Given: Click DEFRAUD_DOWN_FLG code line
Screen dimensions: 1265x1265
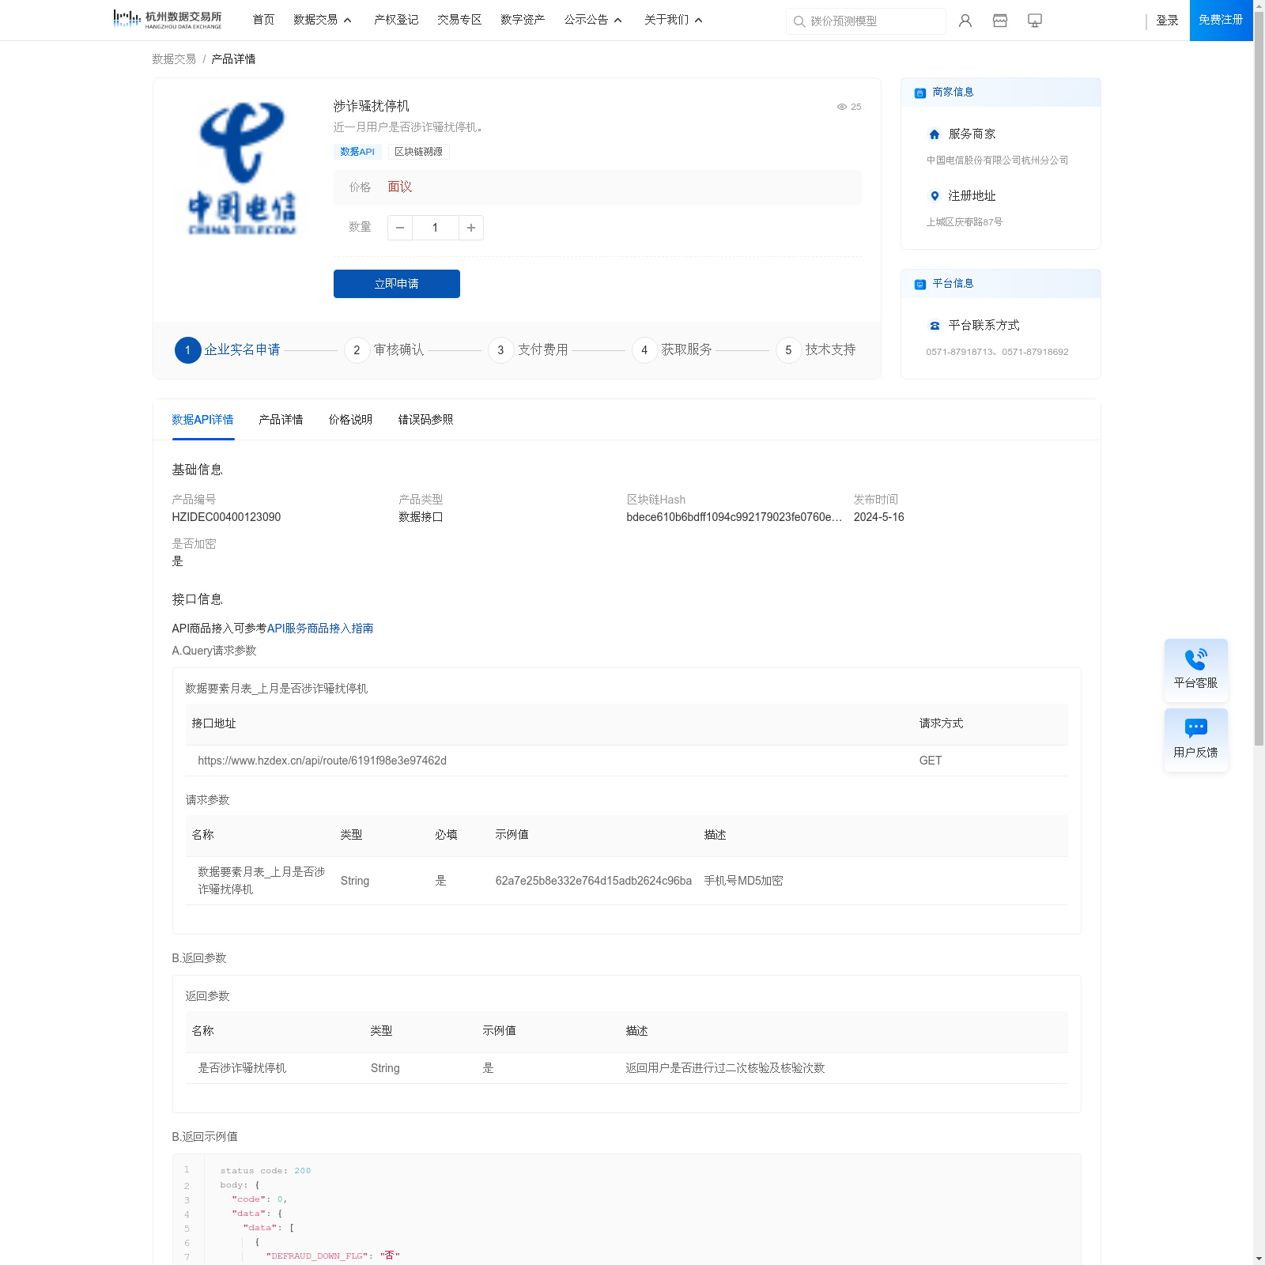Looking at the screenshot, I should pyautogui.click(x=333, y=1256).
